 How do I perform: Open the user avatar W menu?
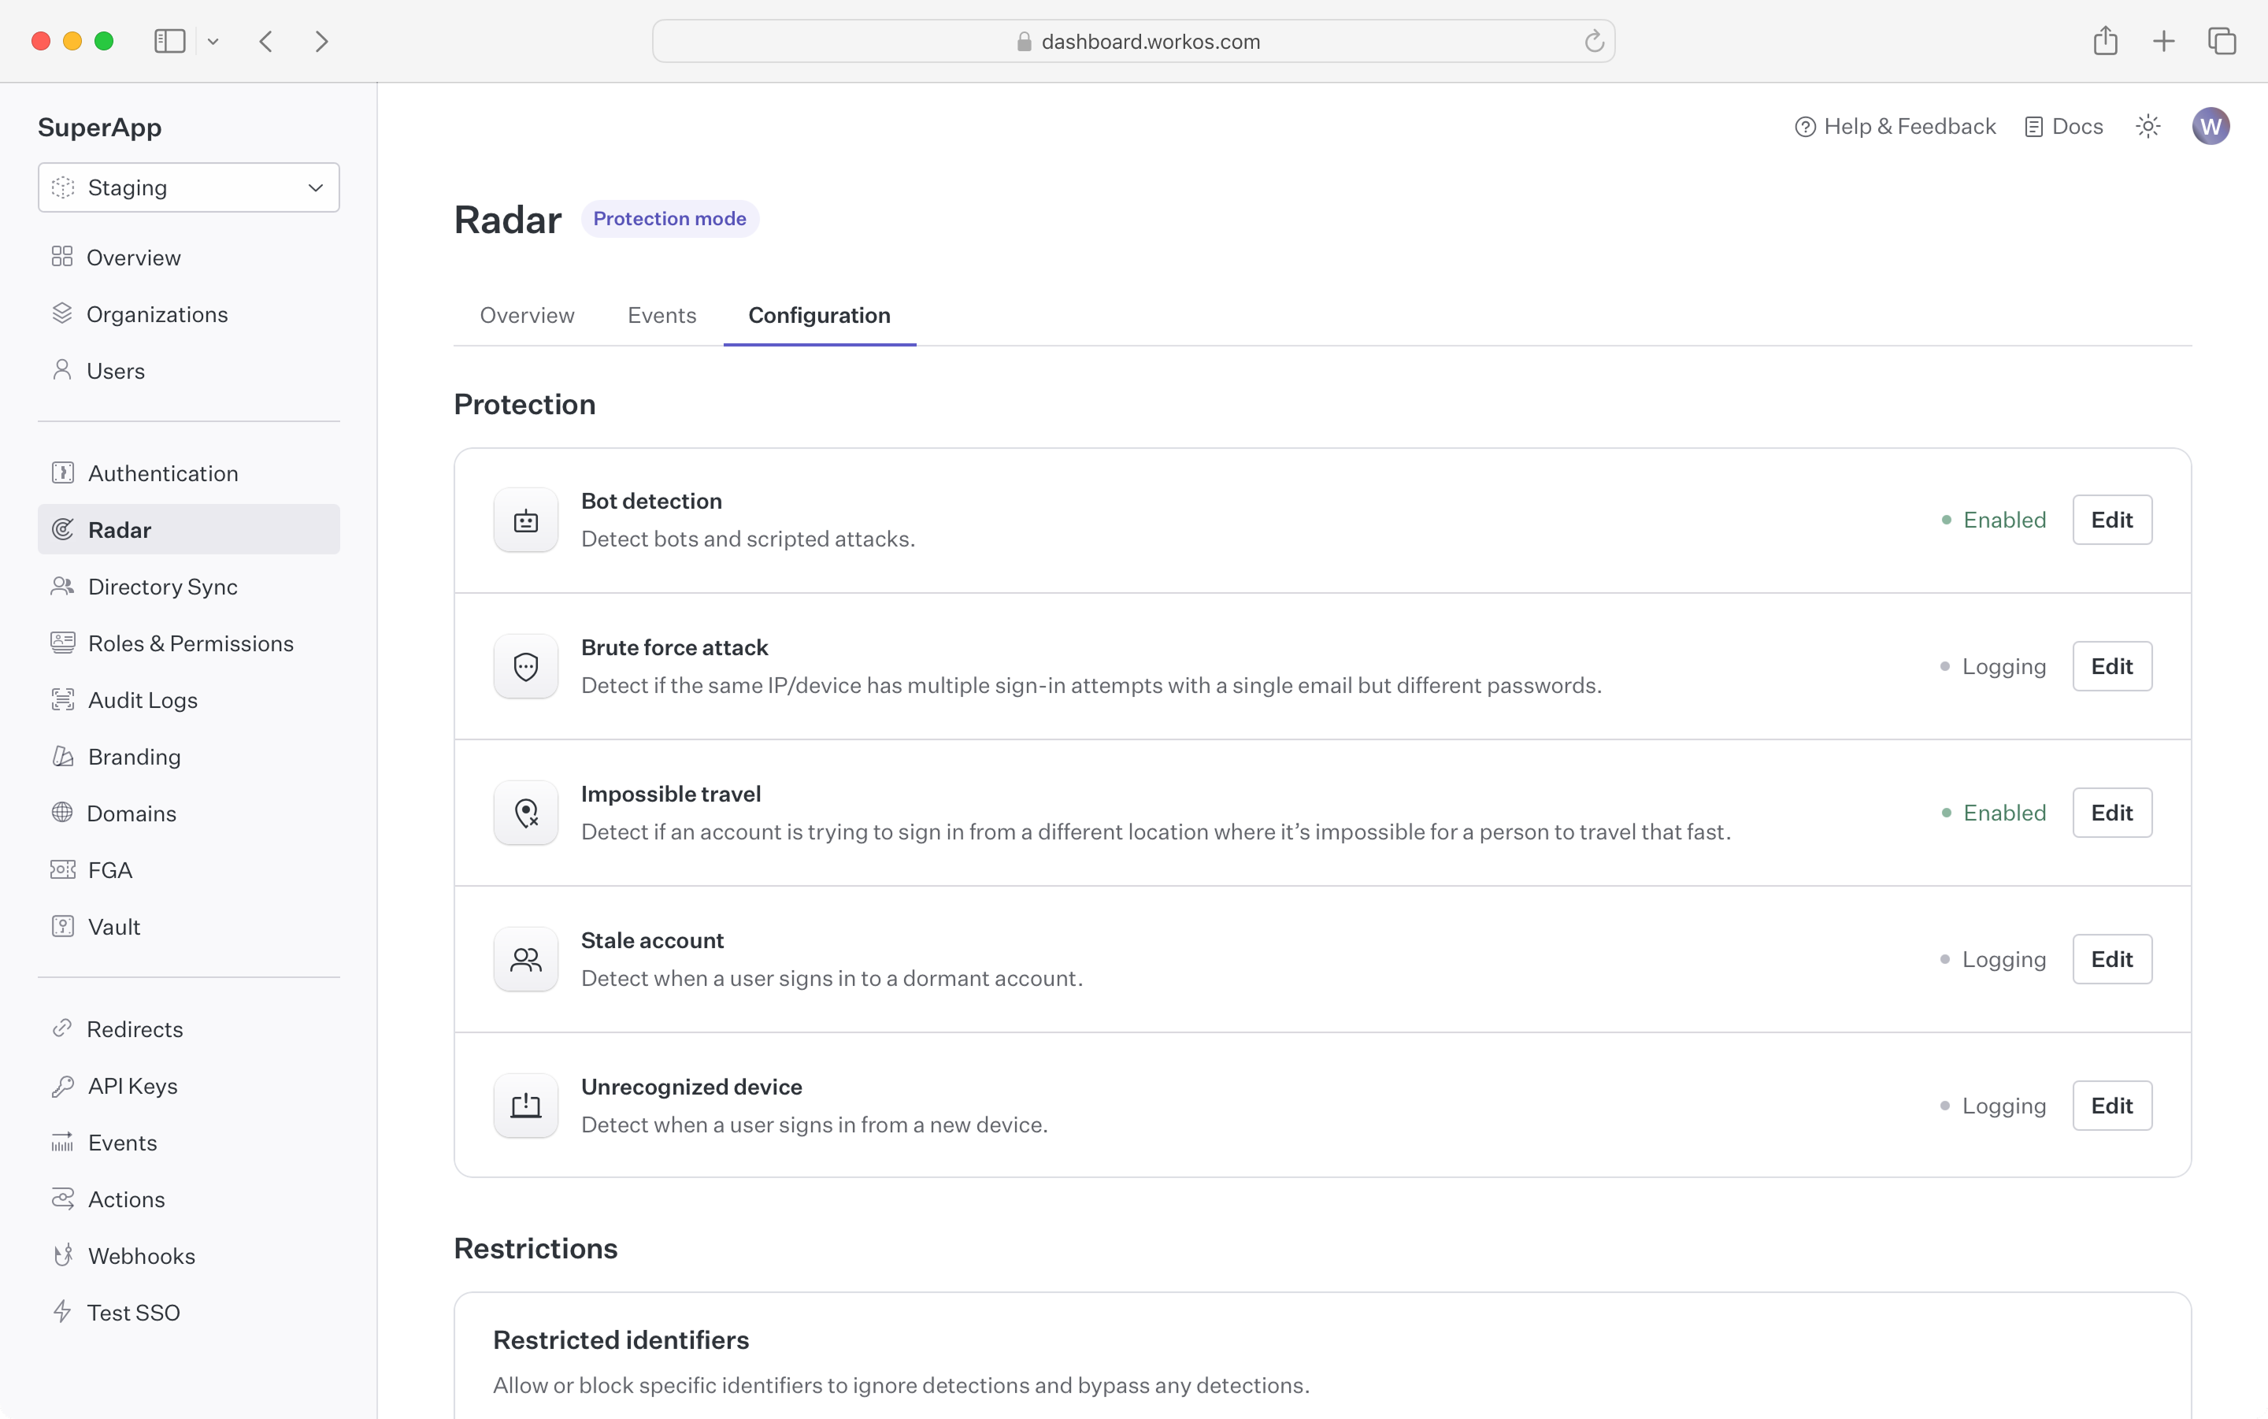2210,127
